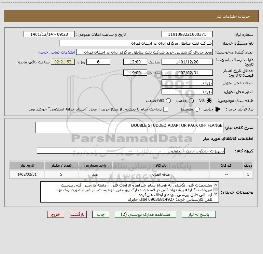Screen dimensions: 263x254
Task: Click the request creator field
Action: coord(144,52)
